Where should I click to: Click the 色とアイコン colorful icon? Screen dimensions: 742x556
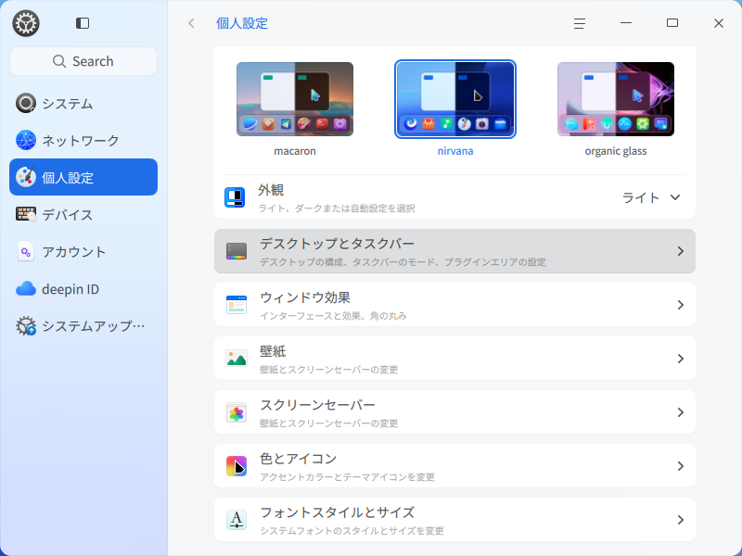[237, 466]
